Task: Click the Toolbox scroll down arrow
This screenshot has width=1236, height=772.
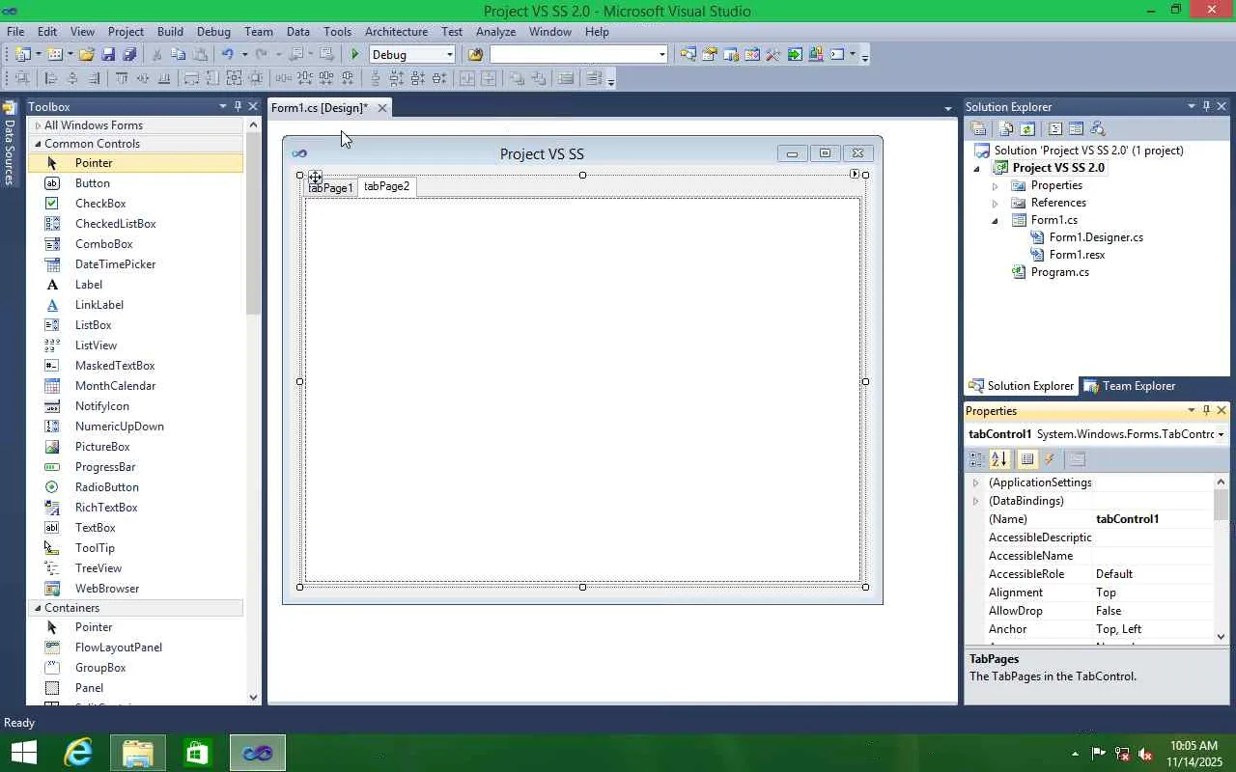Action: click(x=254, y=697)
